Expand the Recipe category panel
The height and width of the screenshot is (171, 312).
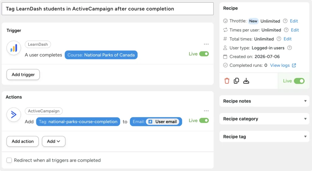(x=264, y=119)
